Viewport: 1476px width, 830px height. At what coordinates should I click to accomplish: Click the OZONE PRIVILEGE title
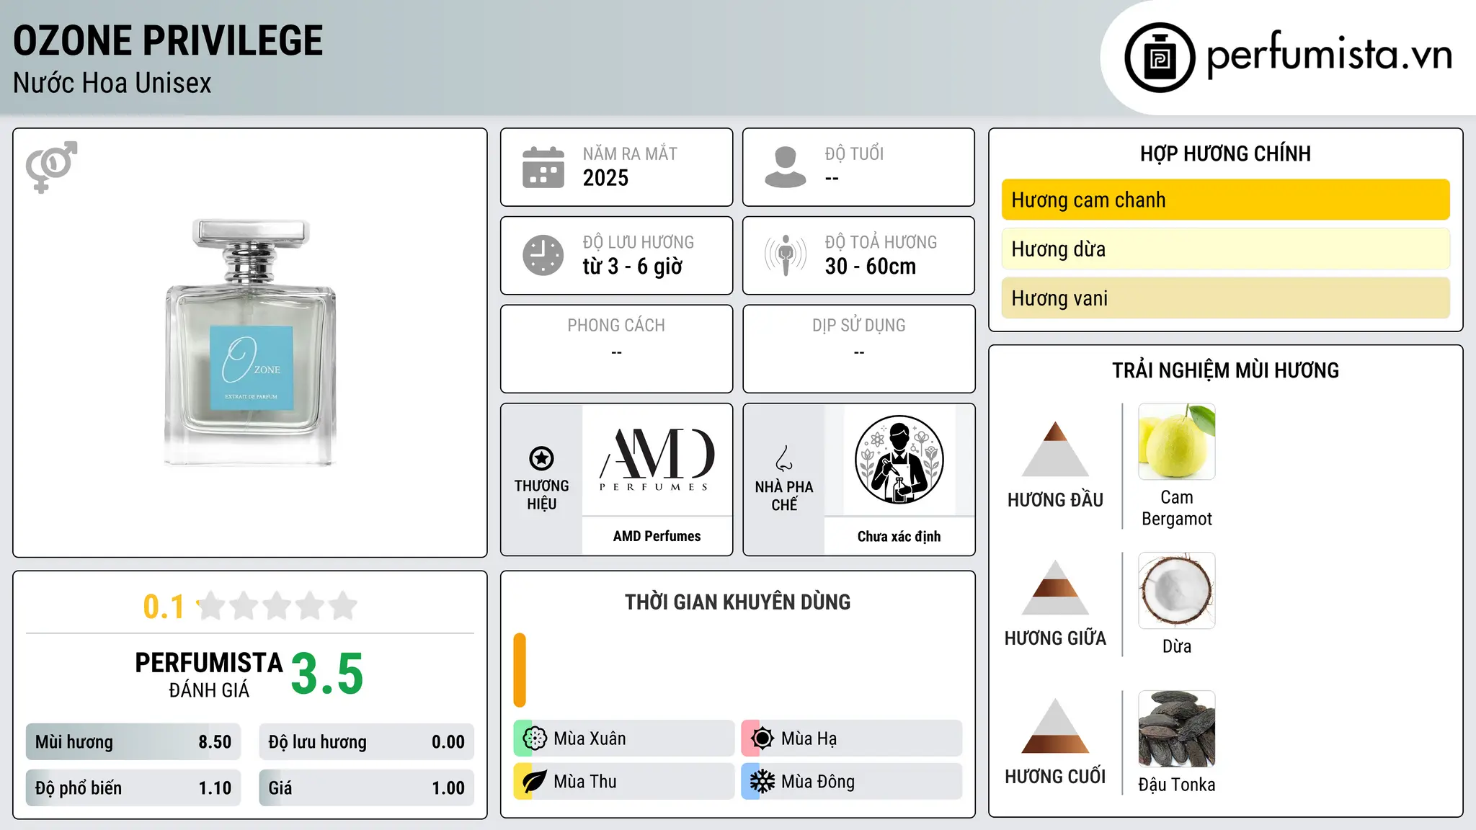click(168, 41)
